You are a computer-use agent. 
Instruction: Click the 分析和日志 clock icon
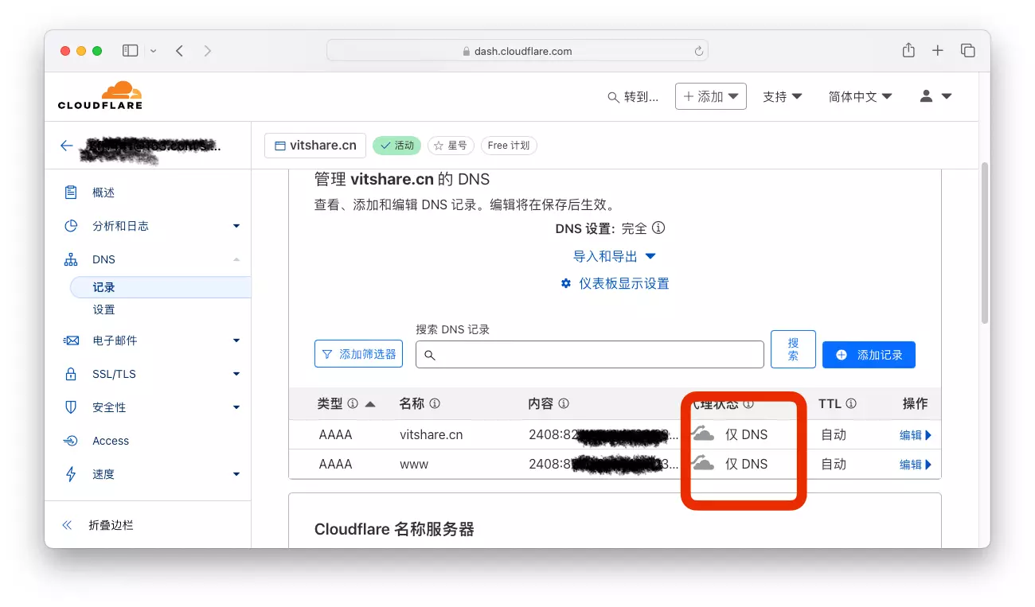[x=71, y=226]
